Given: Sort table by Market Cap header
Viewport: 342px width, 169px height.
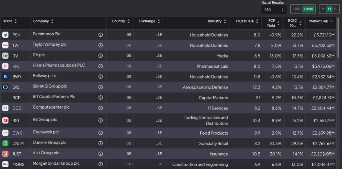Looking at the screenshot, I should [321, 21].
